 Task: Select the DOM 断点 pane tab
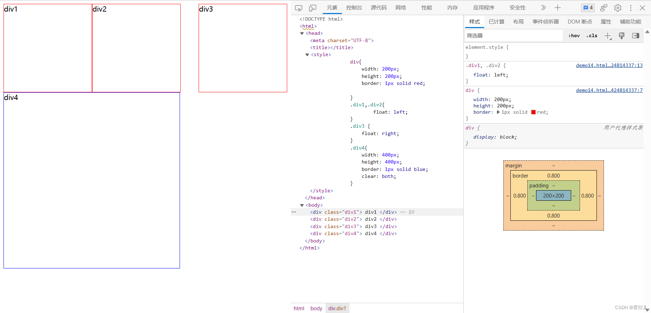pyautogui.click(x=580, y=22)
